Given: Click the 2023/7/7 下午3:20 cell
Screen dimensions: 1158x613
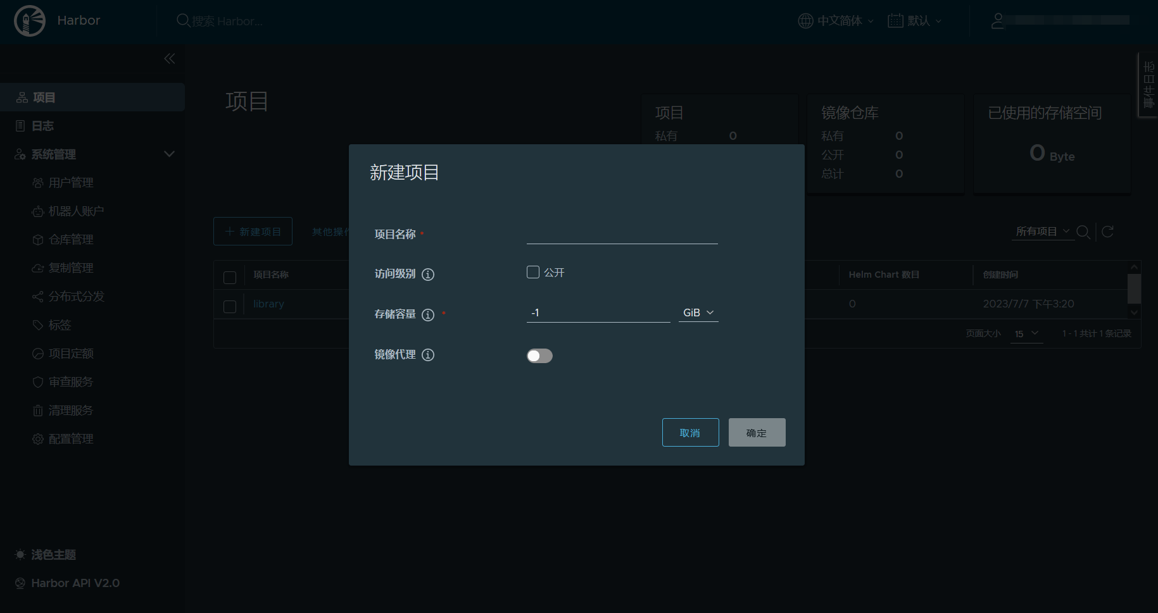Looking at the screenshot, I should tap(1028, 304).
